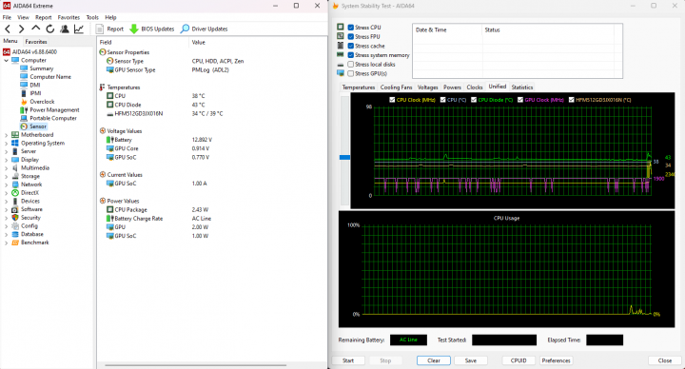The image size is (685, 369).
Task: Expand the Multimedia tree node
Action: [6, 168]
